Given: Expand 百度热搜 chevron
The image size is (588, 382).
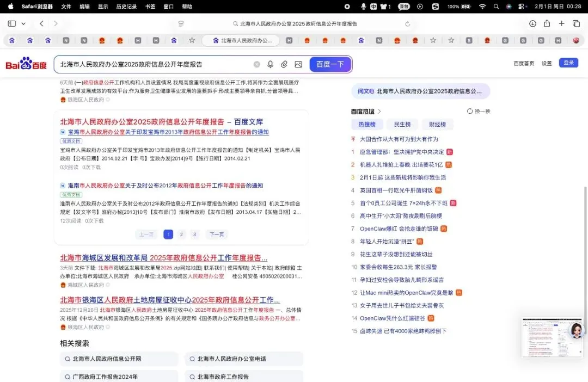Looking at the screenshot, I should [379, 112].
